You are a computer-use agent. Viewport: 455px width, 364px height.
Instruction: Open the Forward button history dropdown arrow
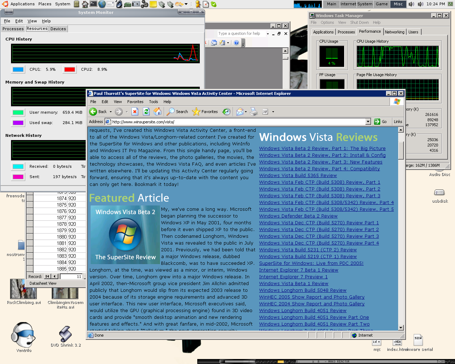click(127, 112)
